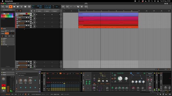Image resolution: width=172 pixels, height=96 pixels.
Task: Click the FX button in Polymer
Action: (150, 77)
